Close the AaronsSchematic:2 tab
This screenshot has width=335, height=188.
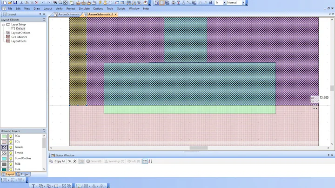[x=115, y=14]
